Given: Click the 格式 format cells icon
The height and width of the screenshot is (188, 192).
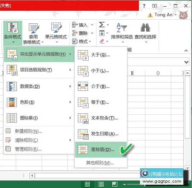Looking at the screenshot, I should tap(75, 41).
